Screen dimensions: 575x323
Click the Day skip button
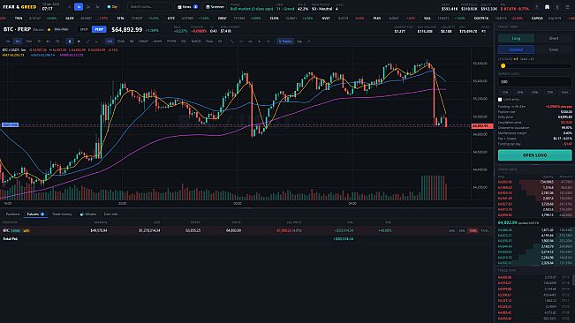pyautogui.click(x=112, y=6)
